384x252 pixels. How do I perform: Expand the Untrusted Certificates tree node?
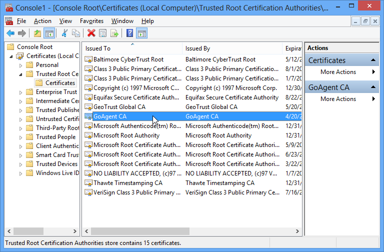pyautogui.click(x=20, y=119)
